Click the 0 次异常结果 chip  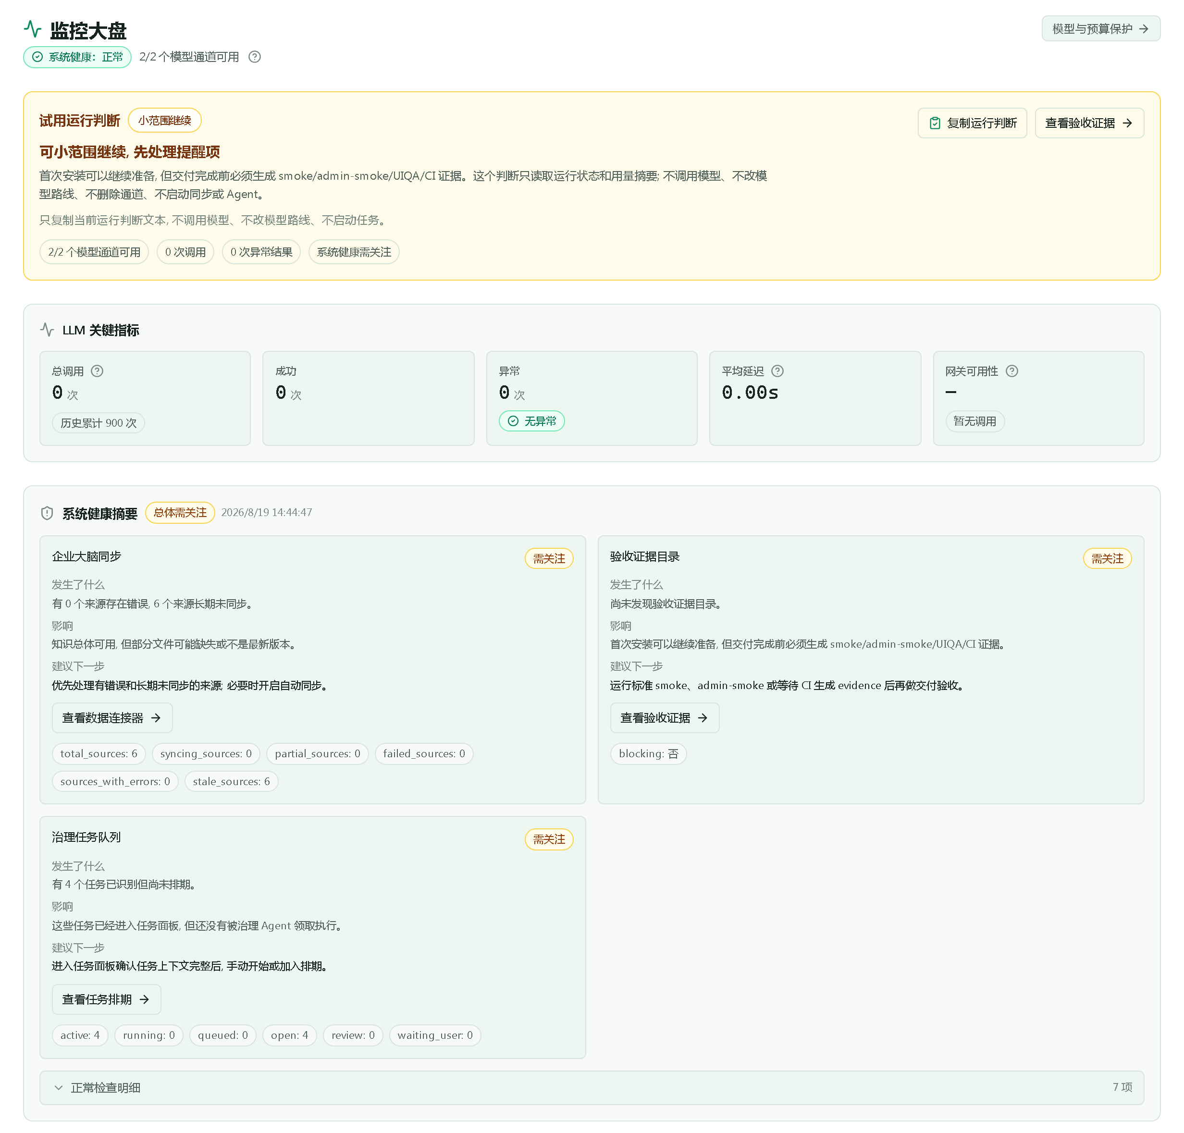pyautogui.click(x=261, y=252)
